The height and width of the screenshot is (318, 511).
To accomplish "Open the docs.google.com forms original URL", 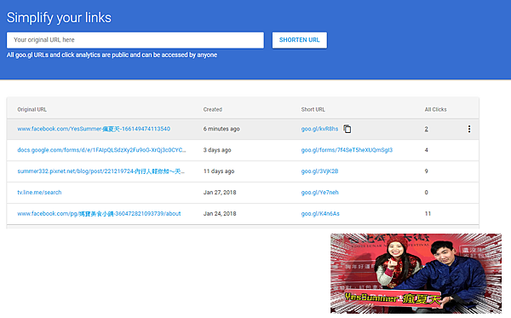I will tap(101, 150).
